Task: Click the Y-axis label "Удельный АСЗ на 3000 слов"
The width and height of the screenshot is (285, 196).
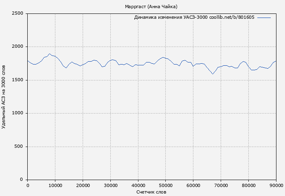Action: (x=4, y=97)
